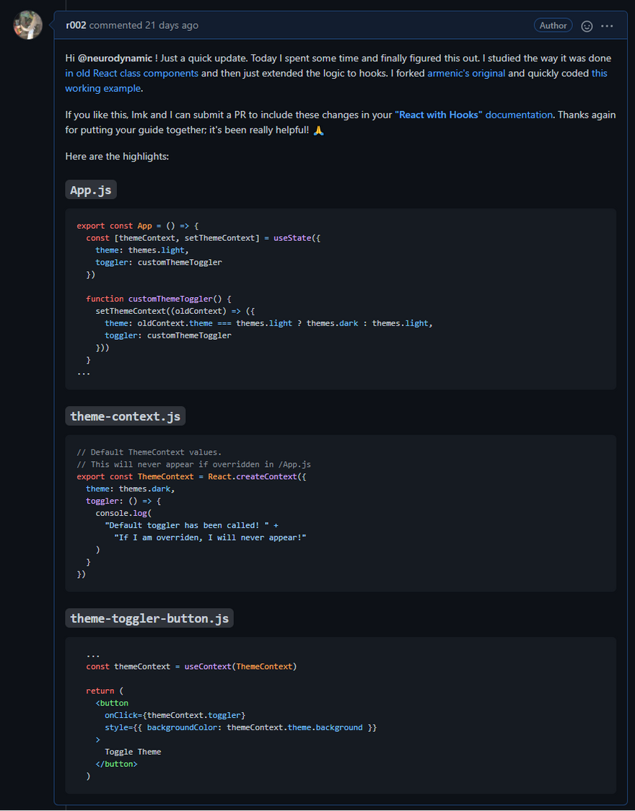Click the App.js heading
Screen dimensions: 635x811
coord(91,190)
